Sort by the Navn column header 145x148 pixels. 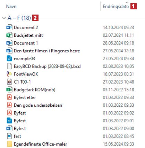tap(11, 6)
